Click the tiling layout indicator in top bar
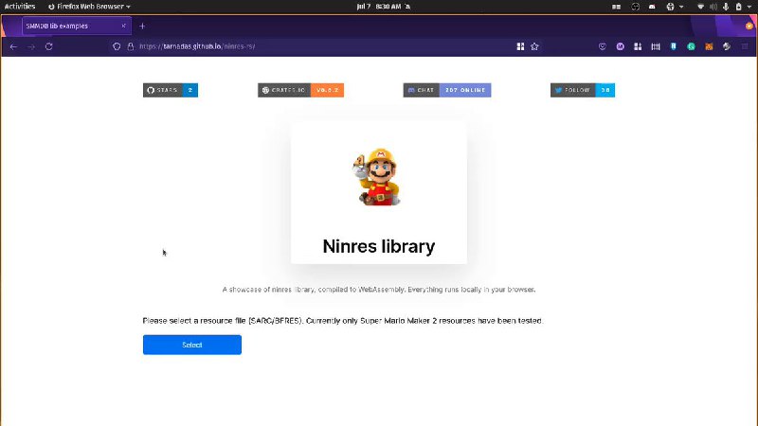The height and width of the screenshot is (426, 758). pyautogui.click(x=617, y=7)
